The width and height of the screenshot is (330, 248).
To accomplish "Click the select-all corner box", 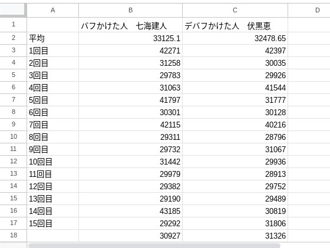I will [x=13, y=10].
